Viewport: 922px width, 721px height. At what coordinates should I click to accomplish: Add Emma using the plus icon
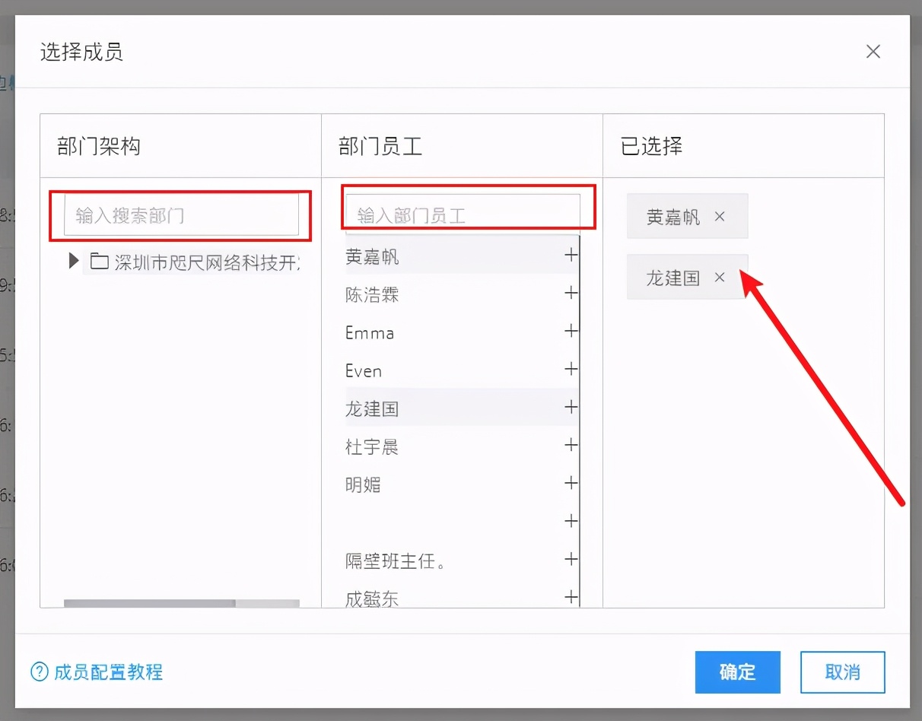tap(571, 331)
